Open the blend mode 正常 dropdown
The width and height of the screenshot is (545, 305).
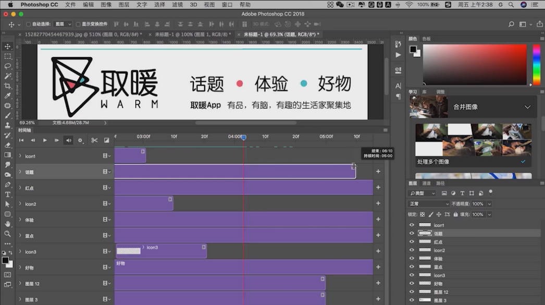429,204
